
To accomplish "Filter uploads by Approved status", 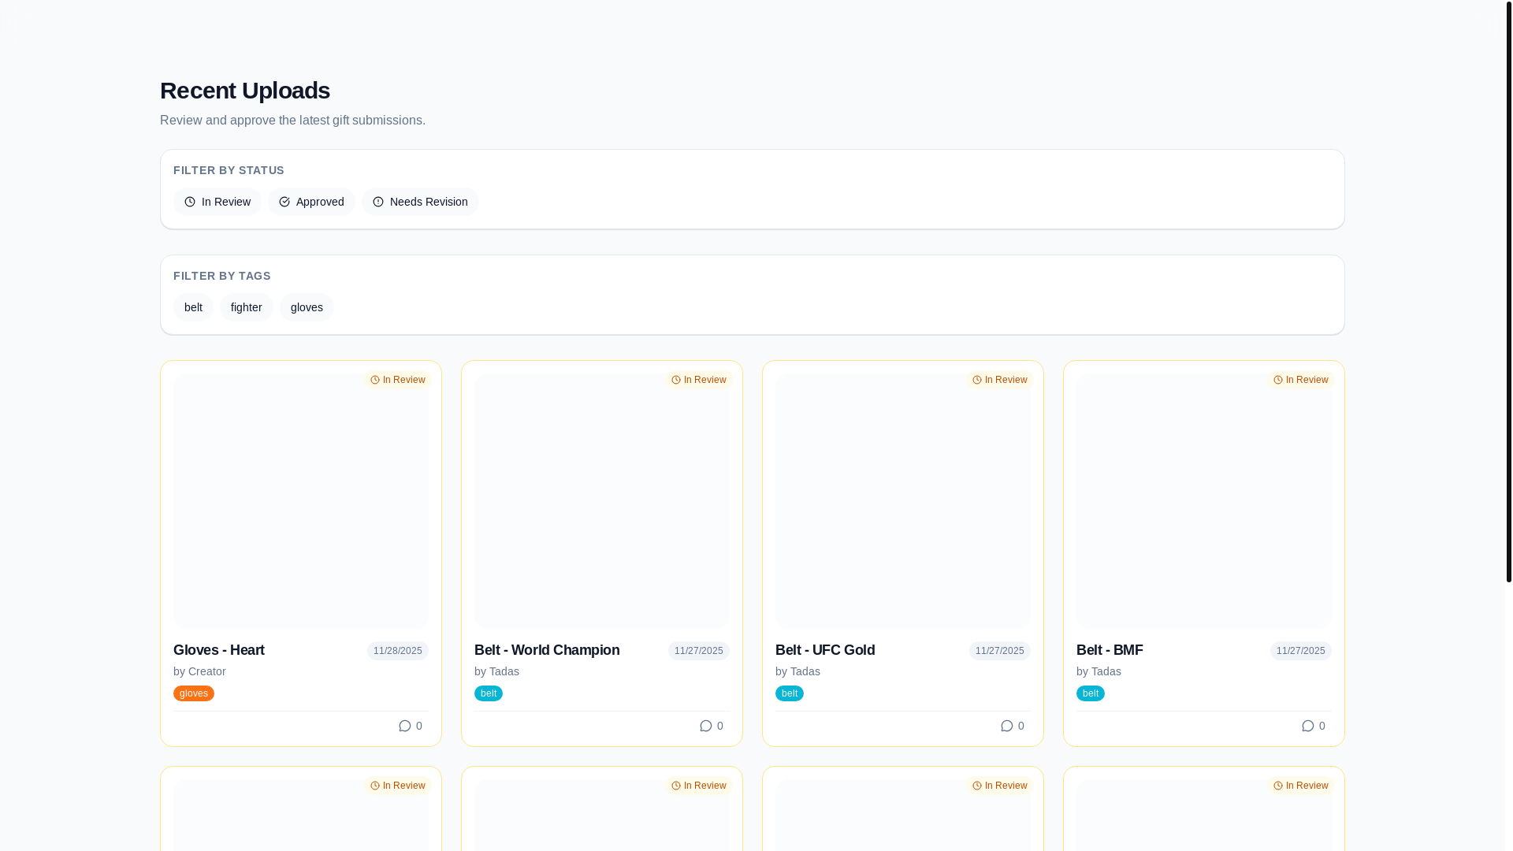I will tap(311, 202).
